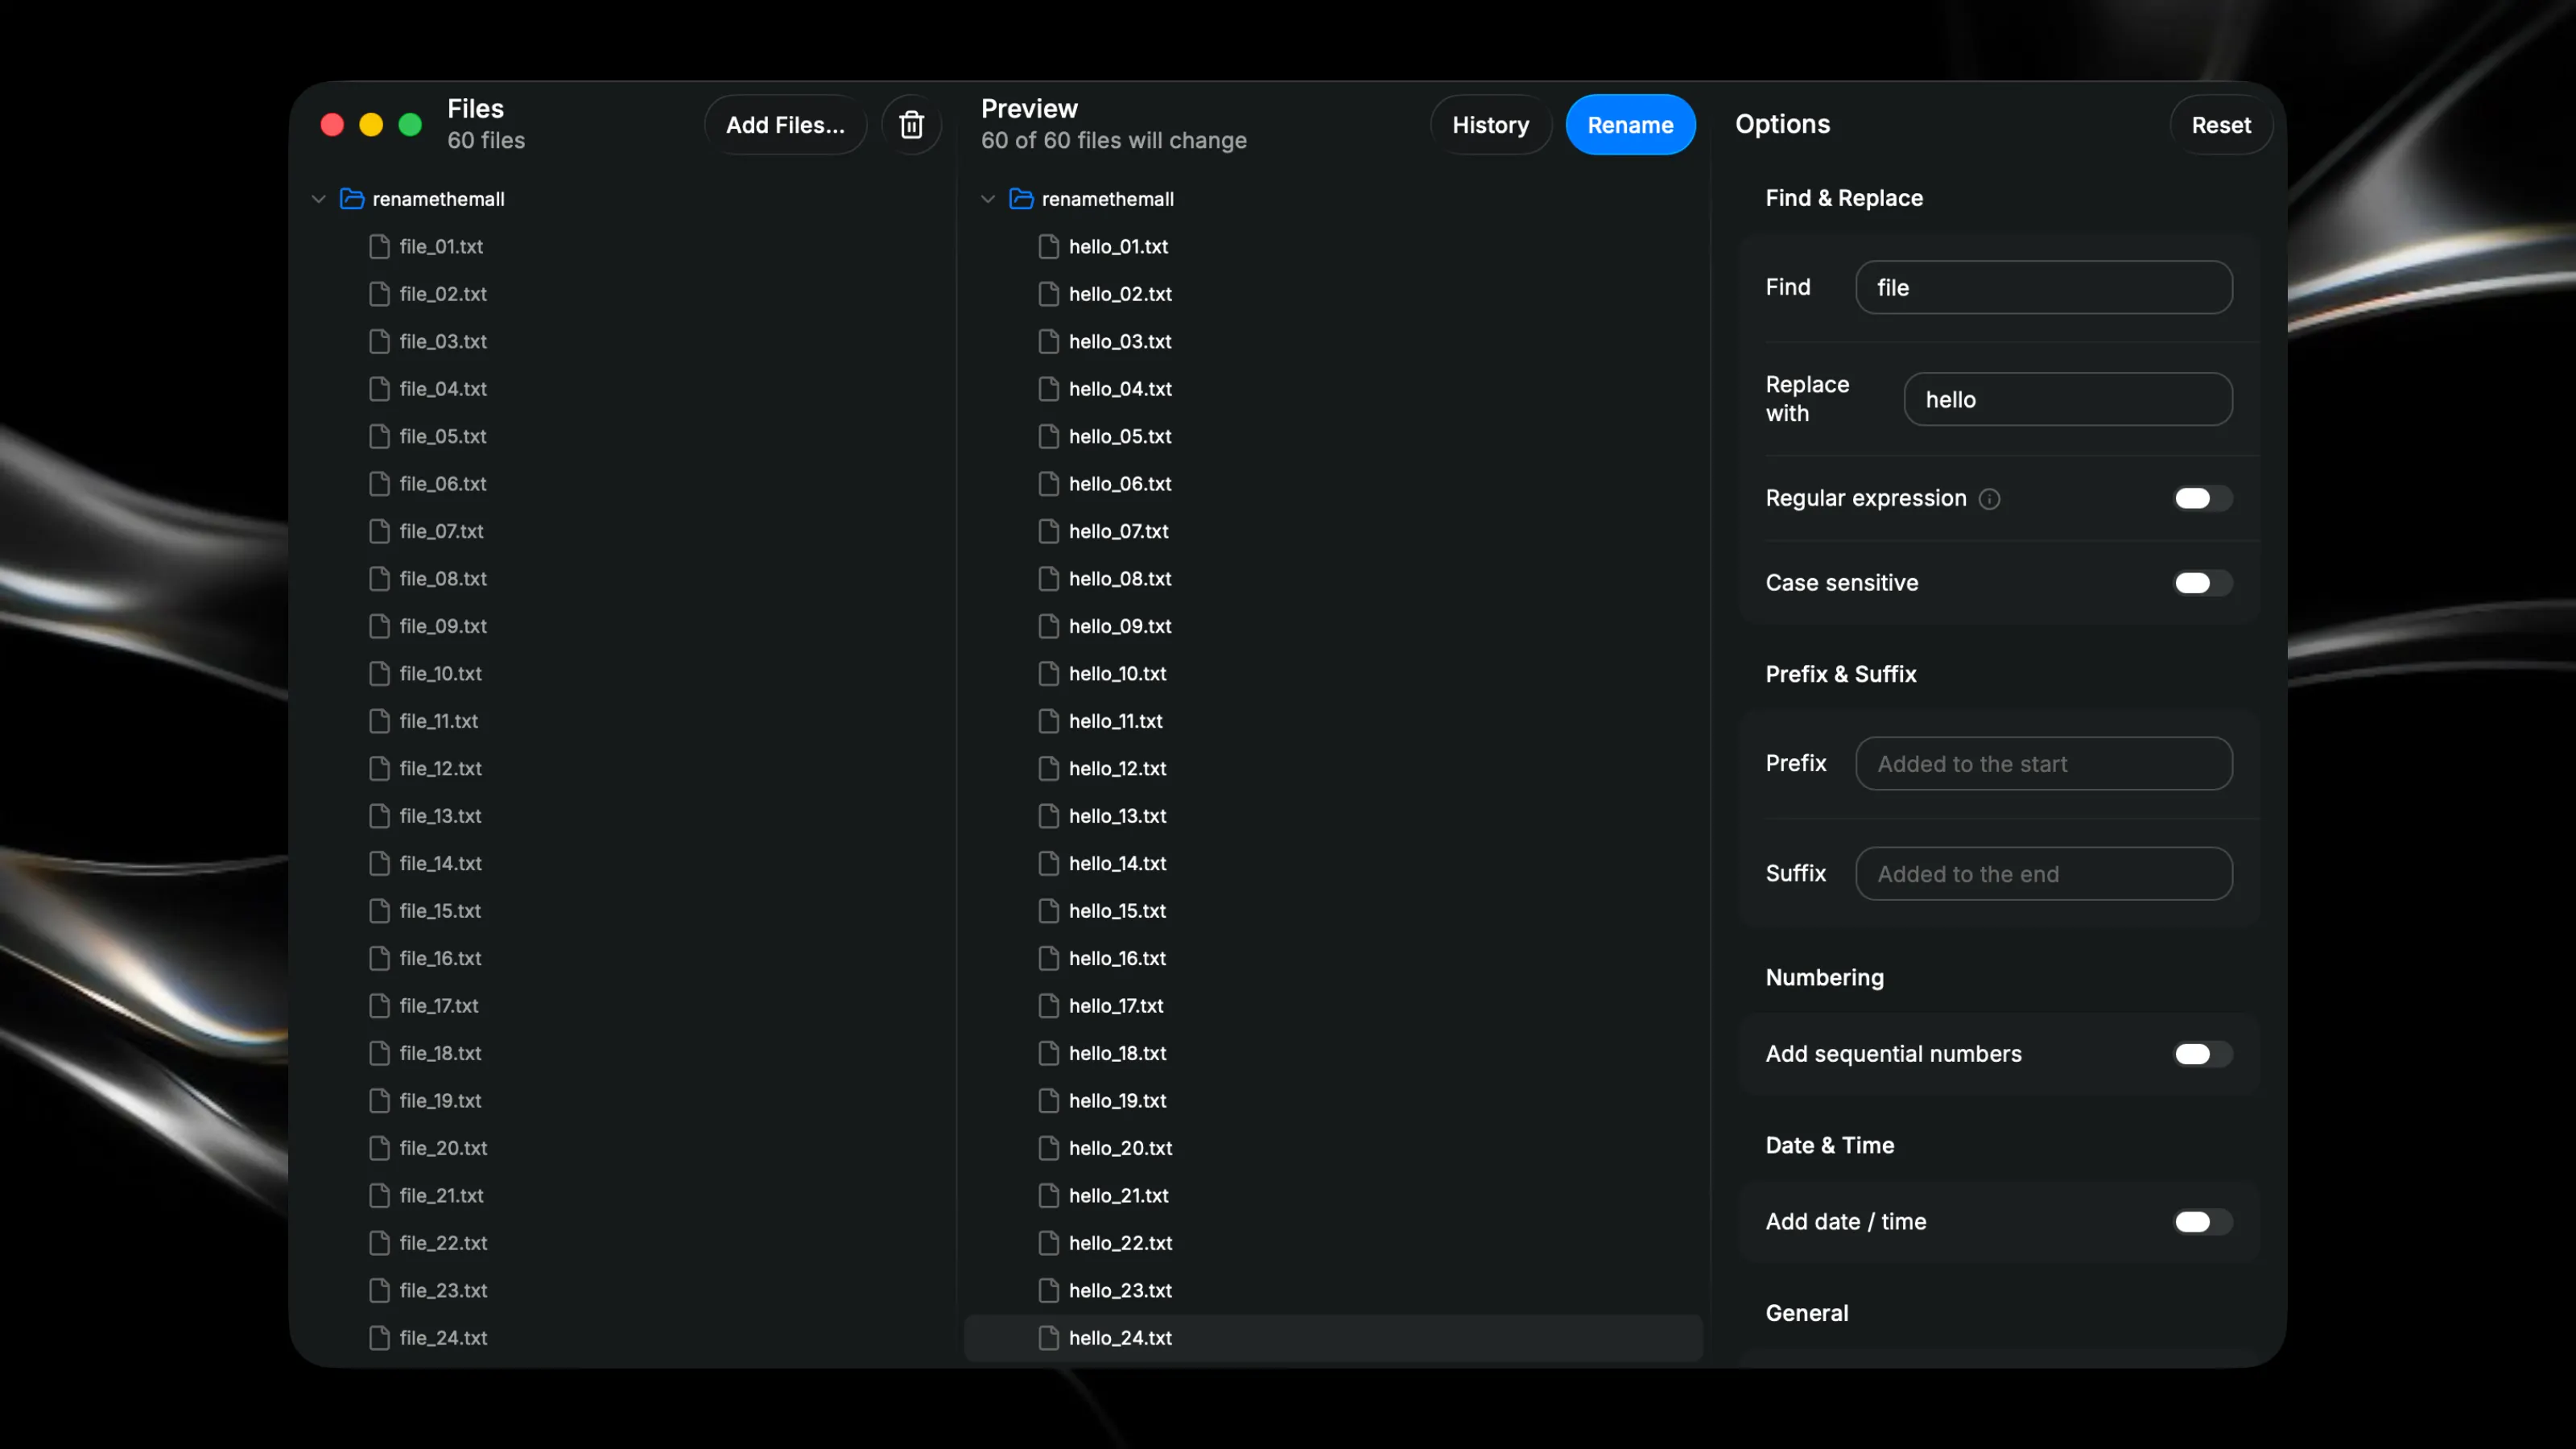Reset all rename options
Screen dimensions: 2576x1449
(2221, 125)
